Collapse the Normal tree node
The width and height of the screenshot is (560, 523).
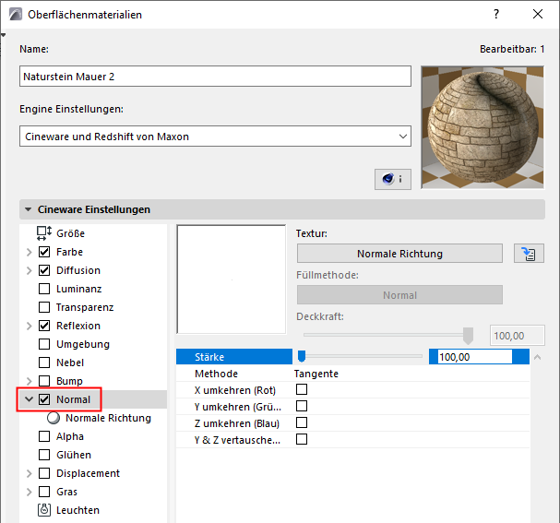tap(30, 399)
